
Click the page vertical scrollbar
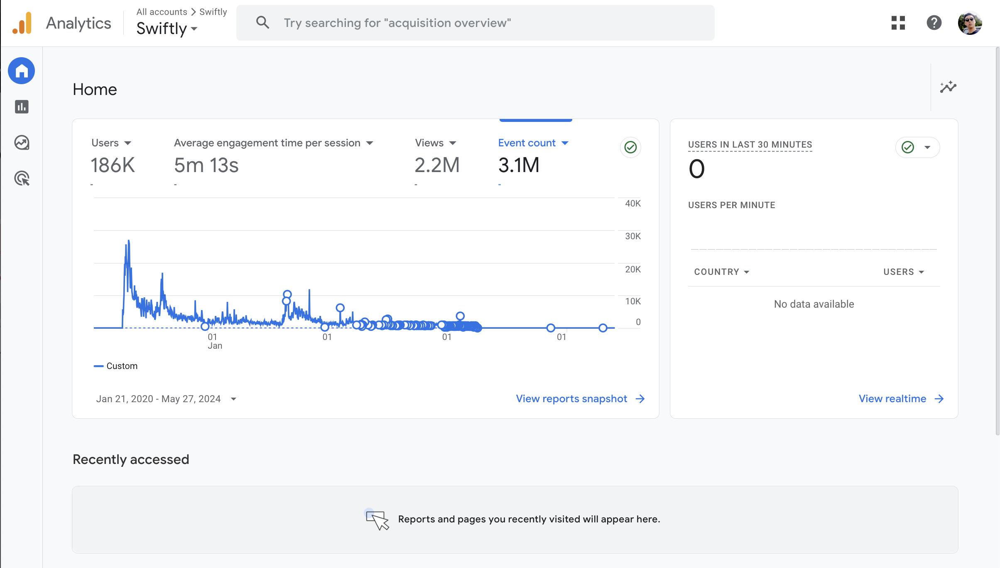pyautogui.click(x=998, y=240)
